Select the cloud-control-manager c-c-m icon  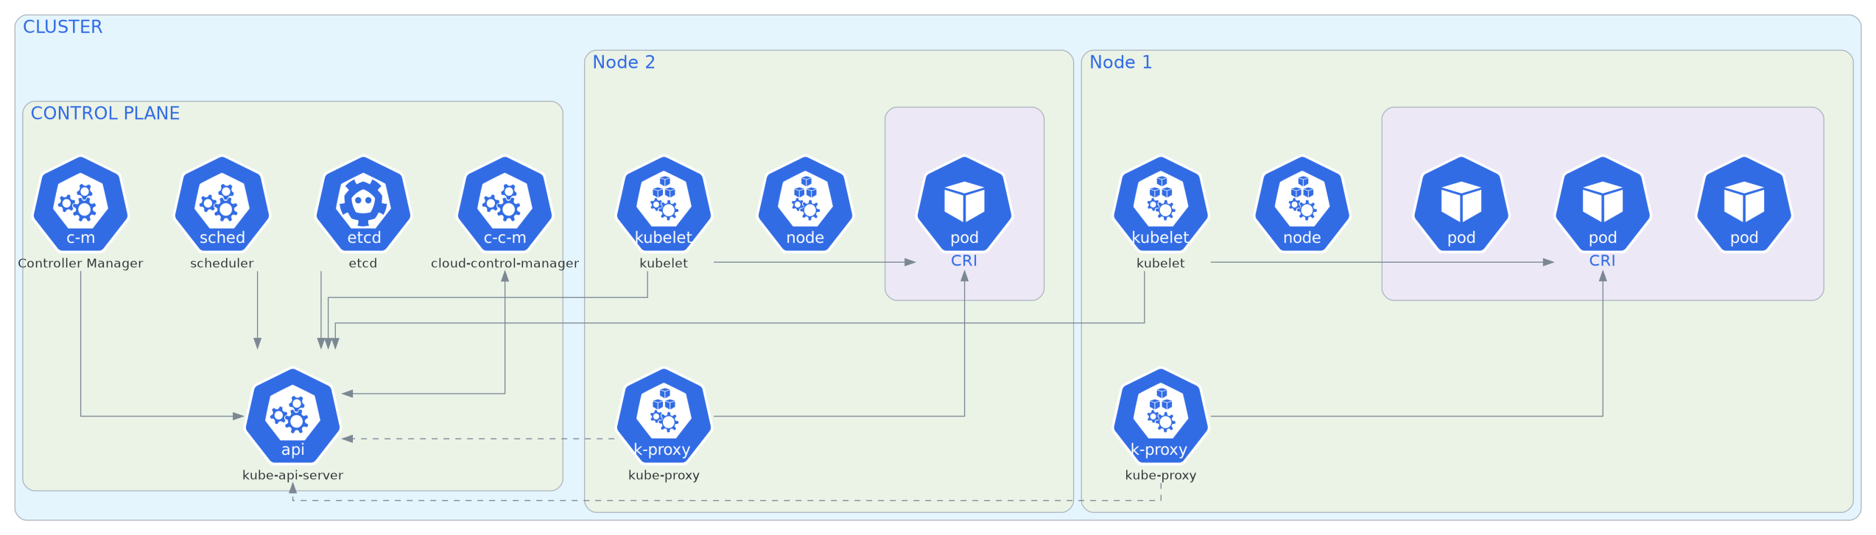tap(505, 204)
